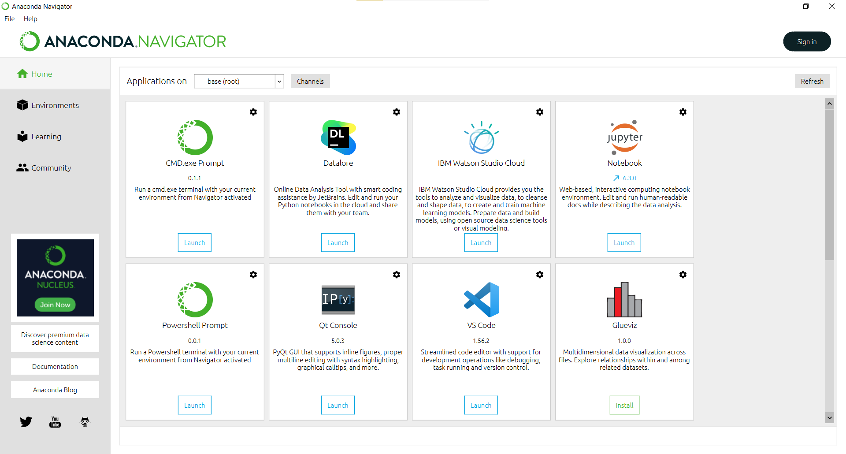Click the Home house icon in sidebar
The height and width of the screenshot is (454, 846).
pyautogui.click(x=22, y=74)
